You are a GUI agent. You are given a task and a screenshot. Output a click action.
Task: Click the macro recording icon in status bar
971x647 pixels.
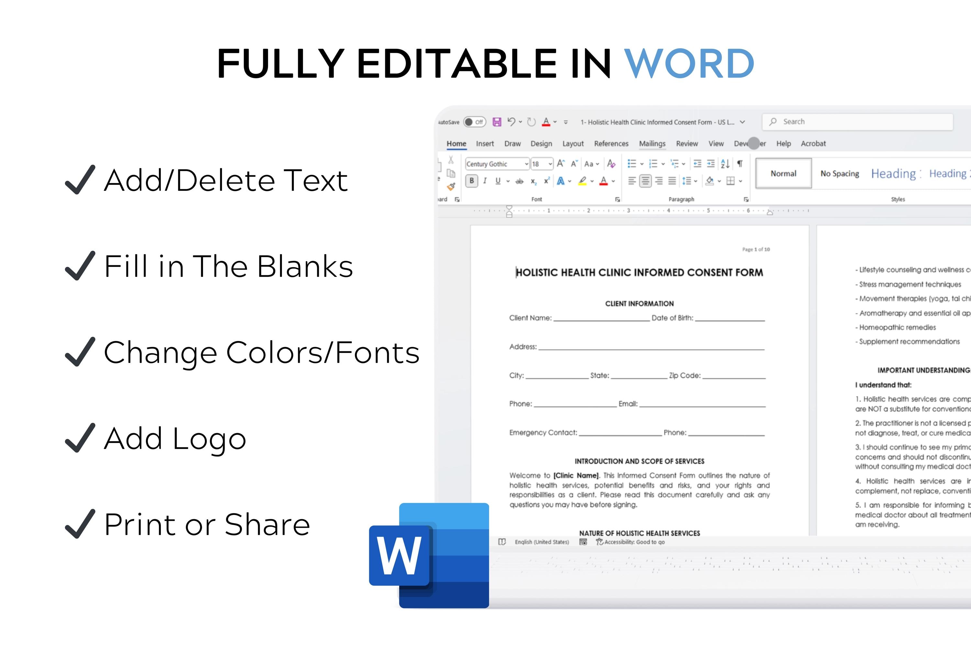583,542
